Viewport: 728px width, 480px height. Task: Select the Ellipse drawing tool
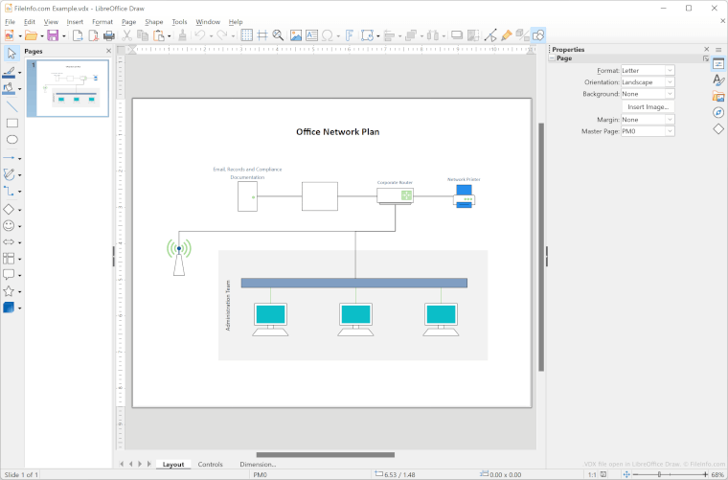(x=11, y=140)
